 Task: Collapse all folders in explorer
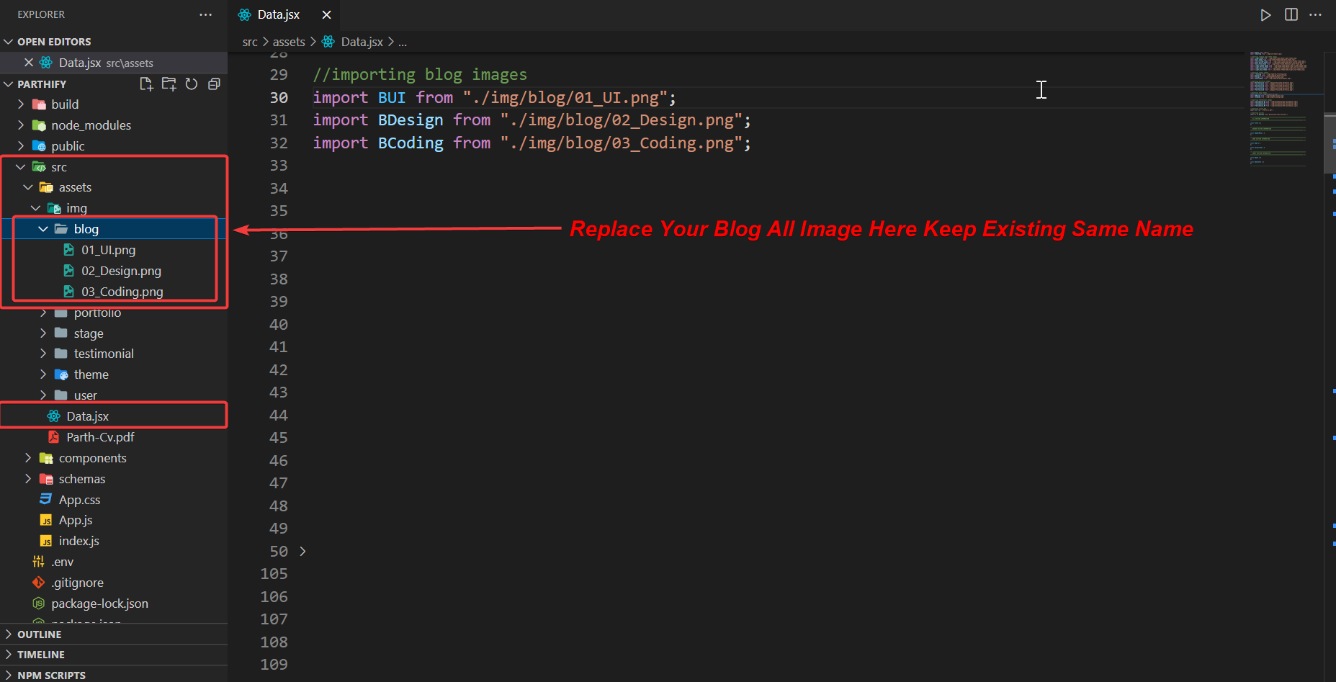(214, 84)
